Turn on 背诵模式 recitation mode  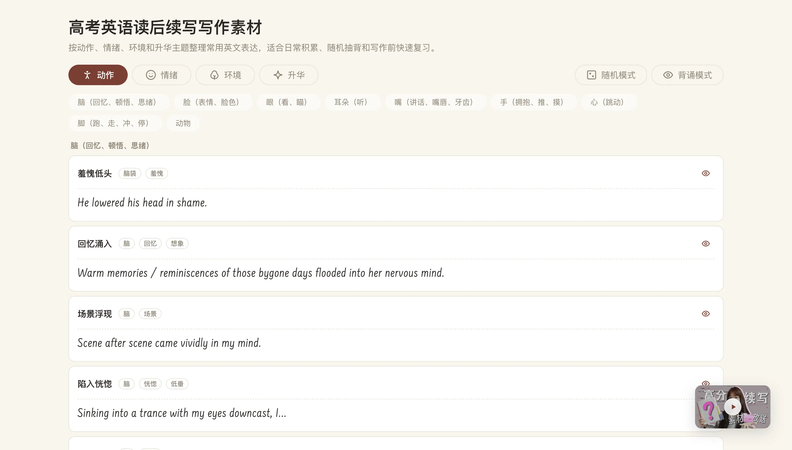pos(687,75)
